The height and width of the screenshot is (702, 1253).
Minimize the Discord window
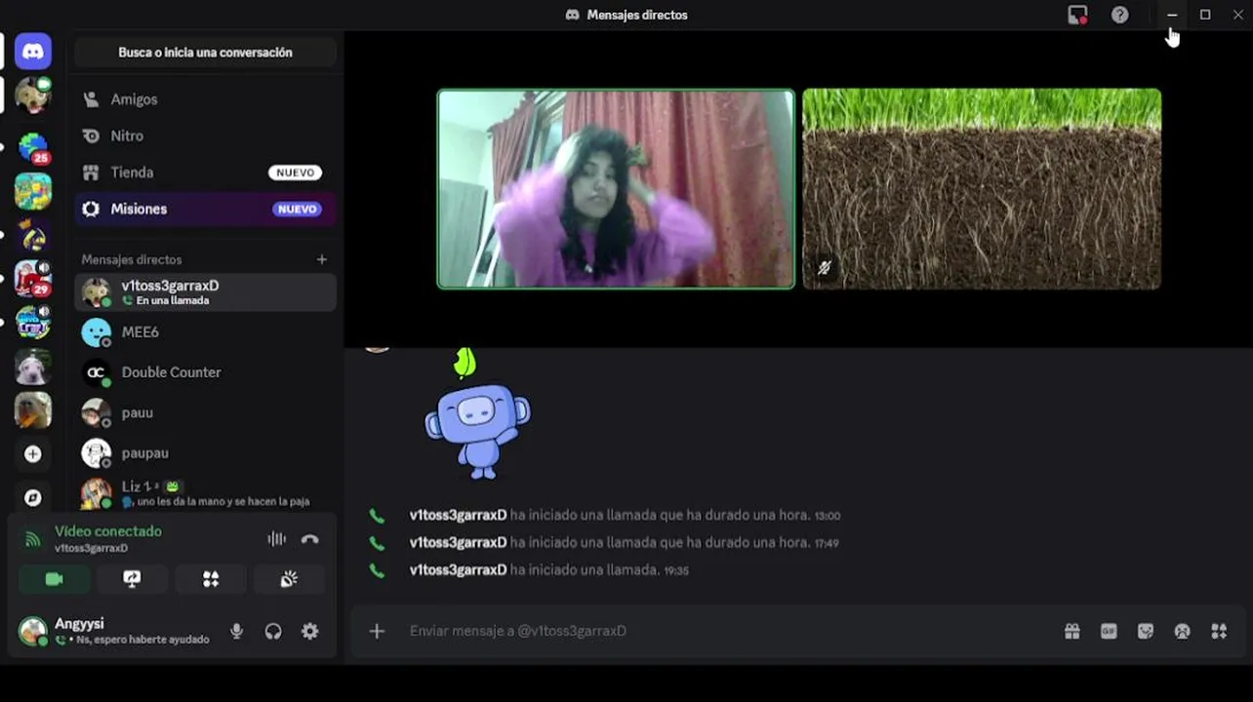tap(1172, 15)
